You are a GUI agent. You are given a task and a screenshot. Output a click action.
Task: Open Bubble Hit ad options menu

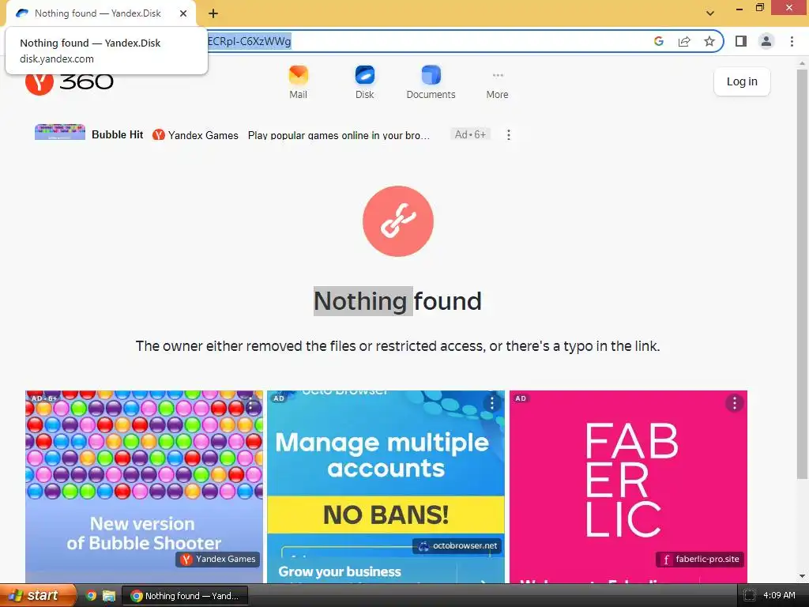509,134
